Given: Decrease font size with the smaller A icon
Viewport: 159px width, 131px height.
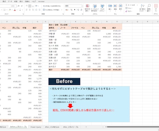Looking at the screenshot, I should [x=22, y=6].
